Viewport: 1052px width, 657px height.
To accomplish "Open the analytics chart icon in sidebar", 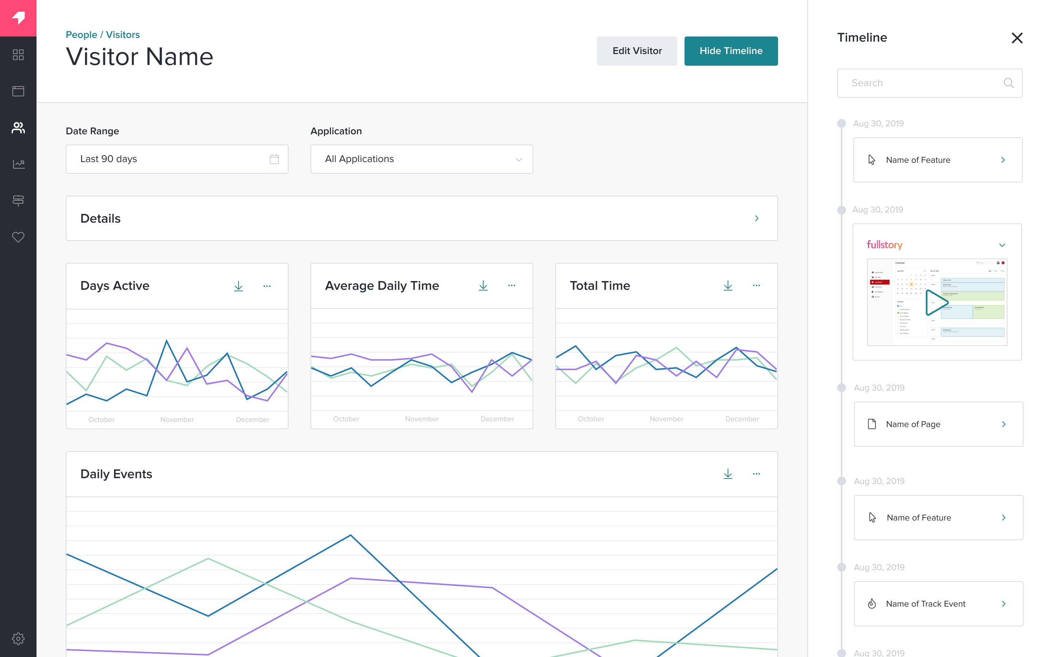I will (x=18, y=164).
